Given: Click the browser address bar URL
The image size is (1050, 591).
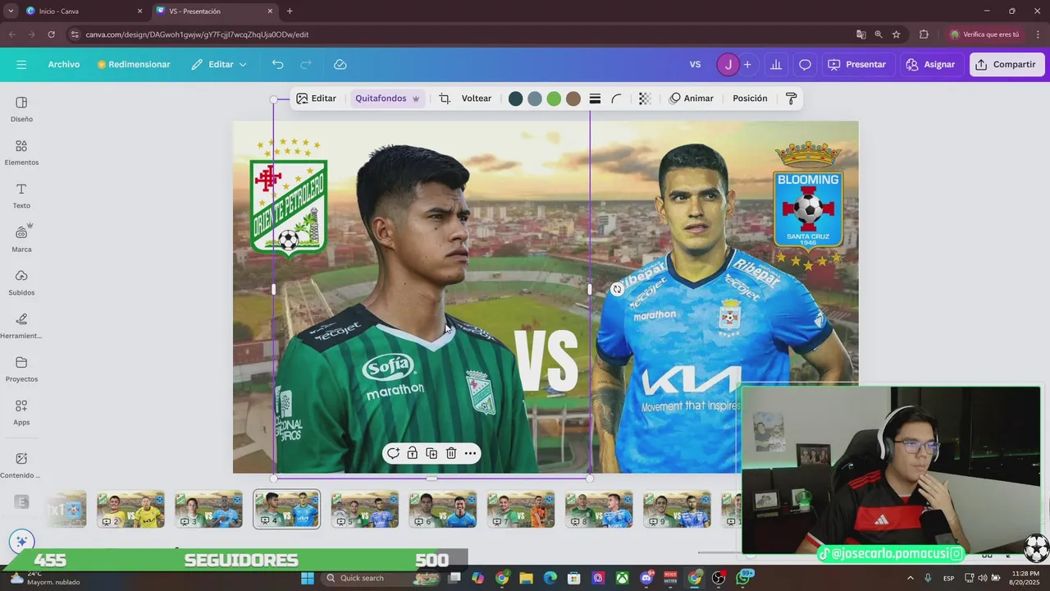Looking at the screenshot, I should (x=197, y=34).
